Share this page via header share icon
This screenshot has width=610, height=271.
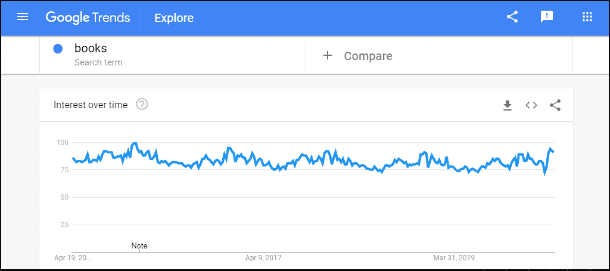(512, 17)
